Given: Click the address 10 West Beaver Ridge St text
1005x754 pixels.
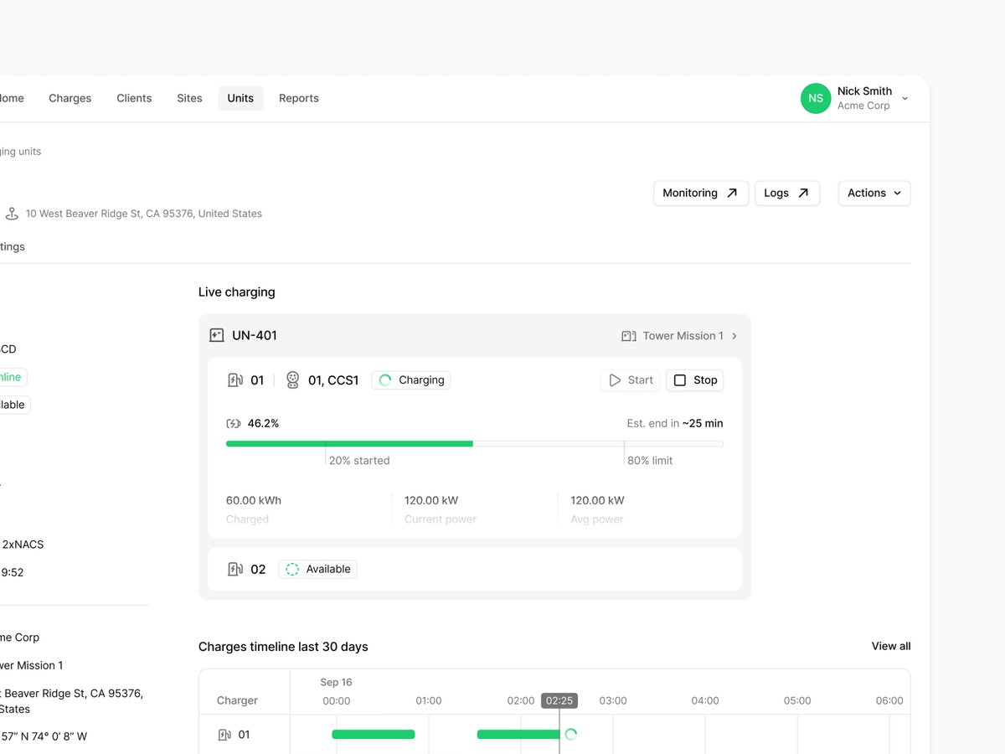Looking at the screenshot, I should click(x=144, y=214).
